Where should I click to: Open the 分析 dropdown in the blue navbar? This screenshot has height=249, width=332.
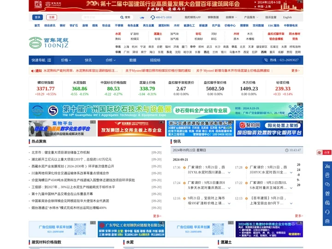(x=111, y=60)
